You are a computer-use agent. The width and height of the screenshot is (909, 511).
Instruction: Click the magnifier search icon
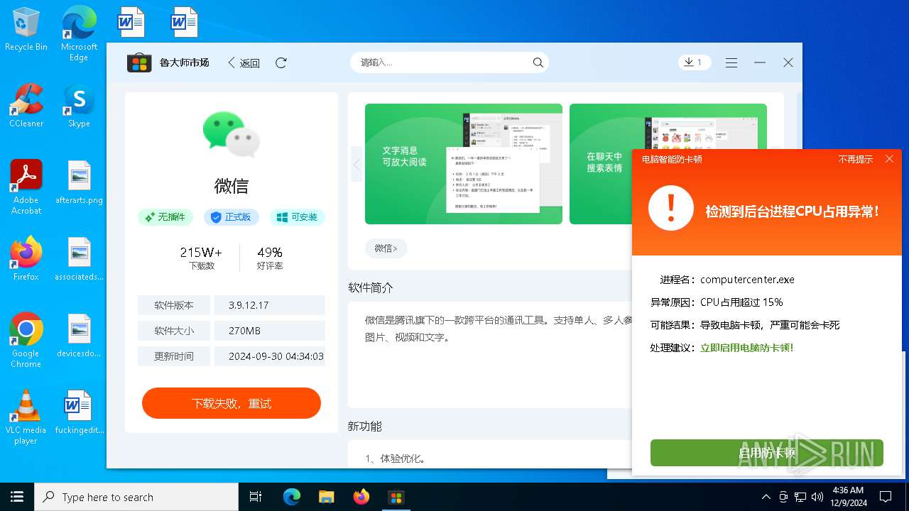coord(538,62)
